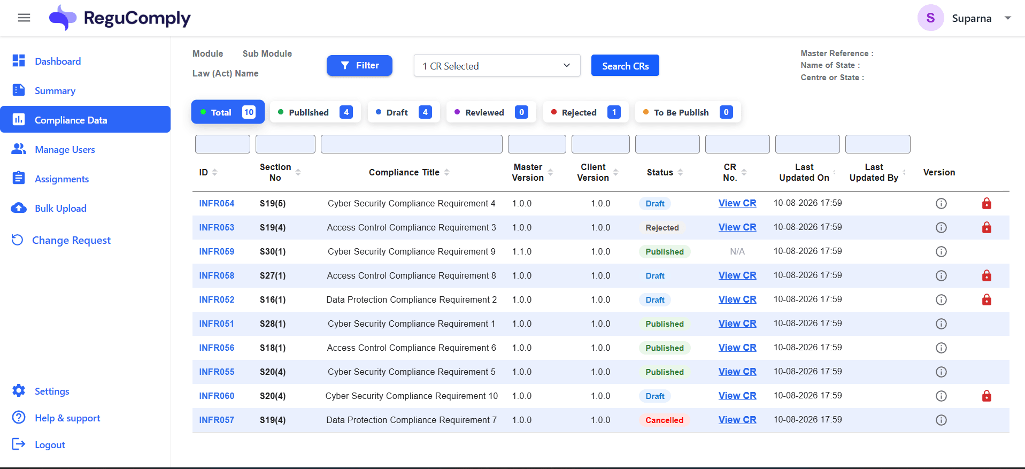Image resolution: width=1025 pixels, height=469 pixels.
Task: Click the Assignments clipboard icon
Action: pos(19,178)
